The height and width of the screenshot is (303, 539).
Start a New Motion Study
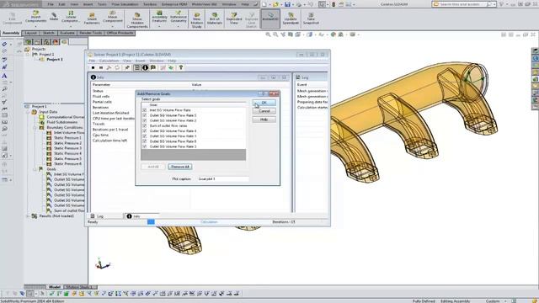tap(196, 20)
